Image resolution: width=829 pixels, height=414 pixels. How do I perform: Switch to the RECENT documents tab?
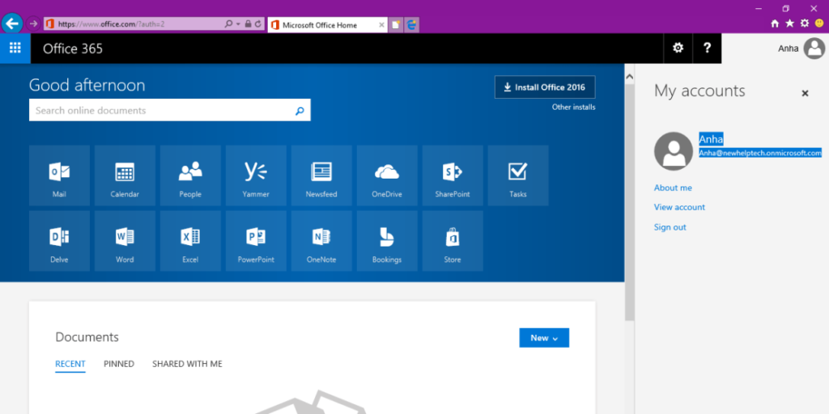[70, 364]
